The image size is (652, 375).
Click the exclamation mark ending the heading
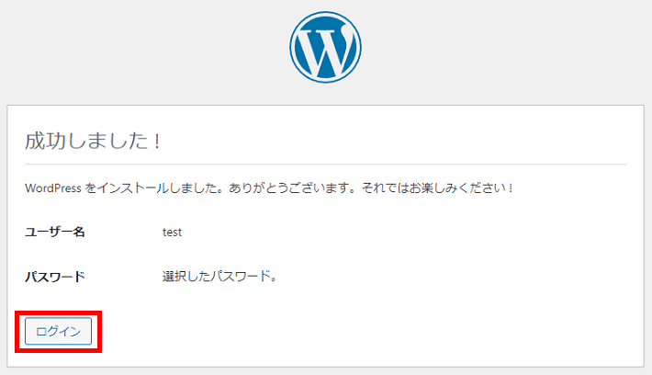[157, 142]
